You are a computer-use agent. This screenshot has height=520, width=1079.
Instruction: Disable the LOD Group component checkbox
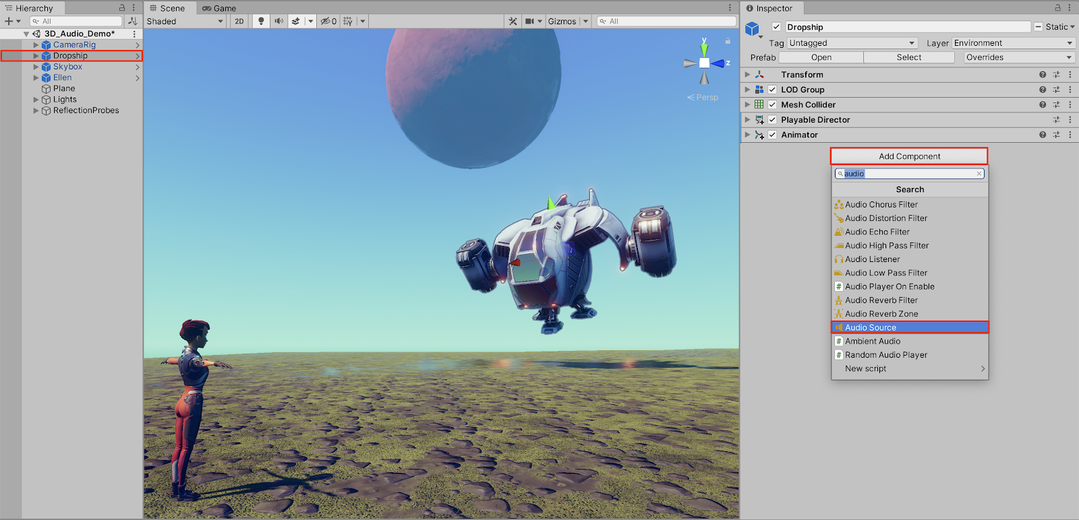point(772,90)
